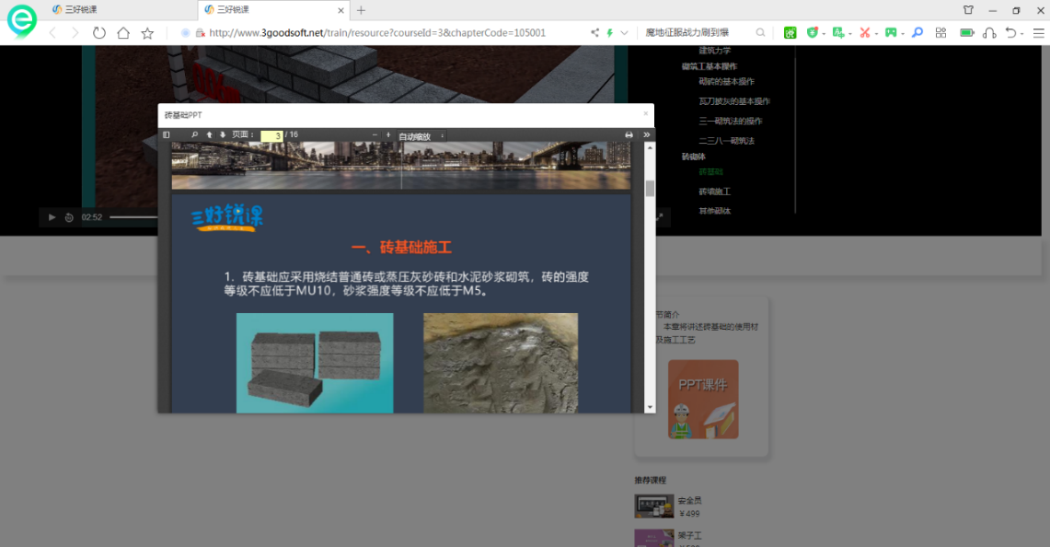
Task: Toggle the PDF viewer sidebar
Action: click(167, 135)
